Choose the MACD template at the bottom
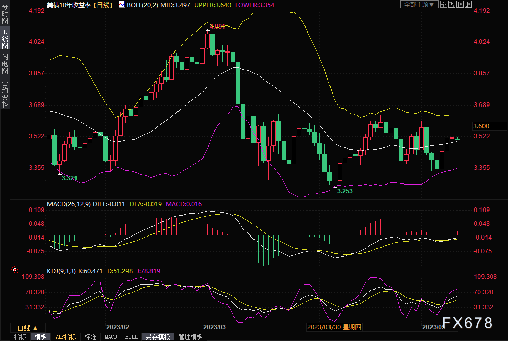 (x=111, y=337)
